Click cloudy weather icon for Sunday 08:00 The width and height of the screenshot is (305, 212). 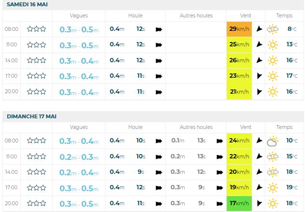(x=273, y=141)
